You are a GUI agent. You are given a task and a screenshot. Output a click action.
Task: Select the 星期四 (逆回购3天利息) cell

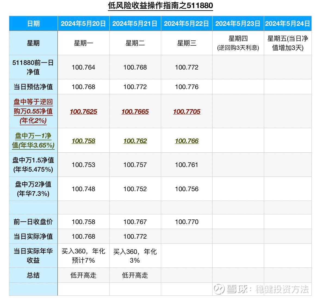[238, 43]
